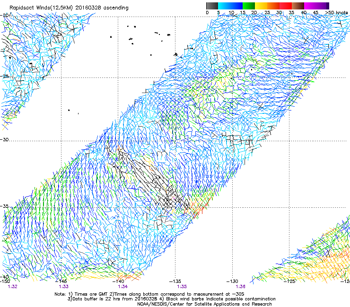Click the purple '1:32' time label
Viewport: 350px width, 307px height.
tap(12, 287)
